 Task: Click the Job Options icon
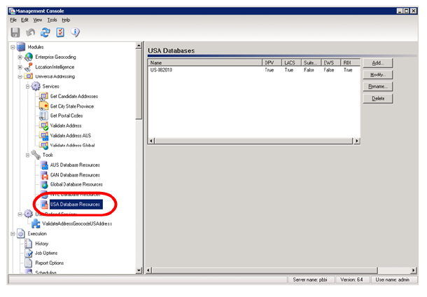tap(28, 253)
